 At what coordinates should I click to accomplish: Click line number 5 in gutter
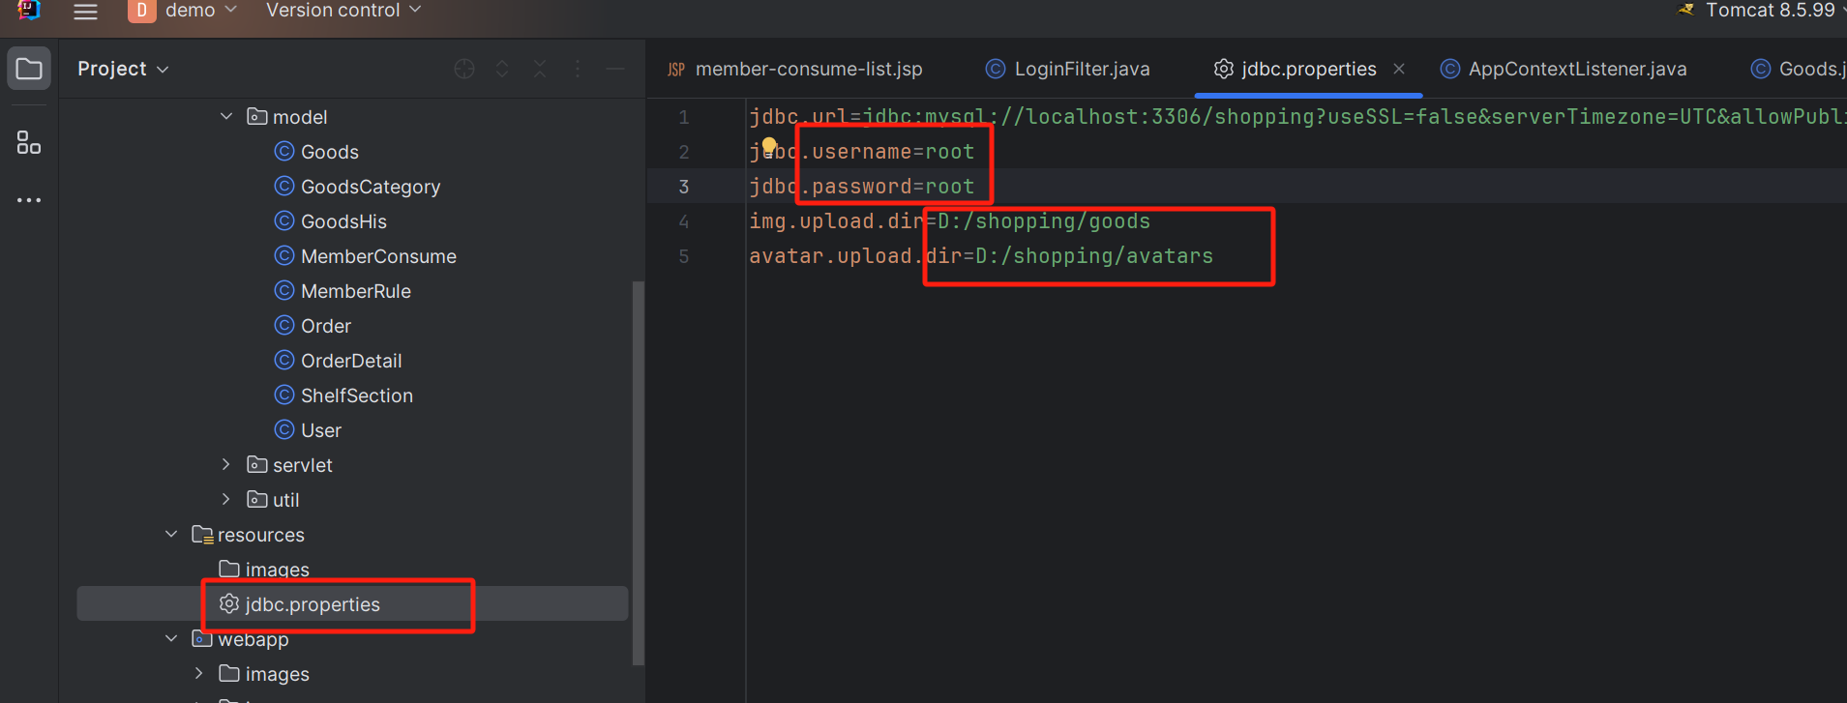tap(683, 256)
